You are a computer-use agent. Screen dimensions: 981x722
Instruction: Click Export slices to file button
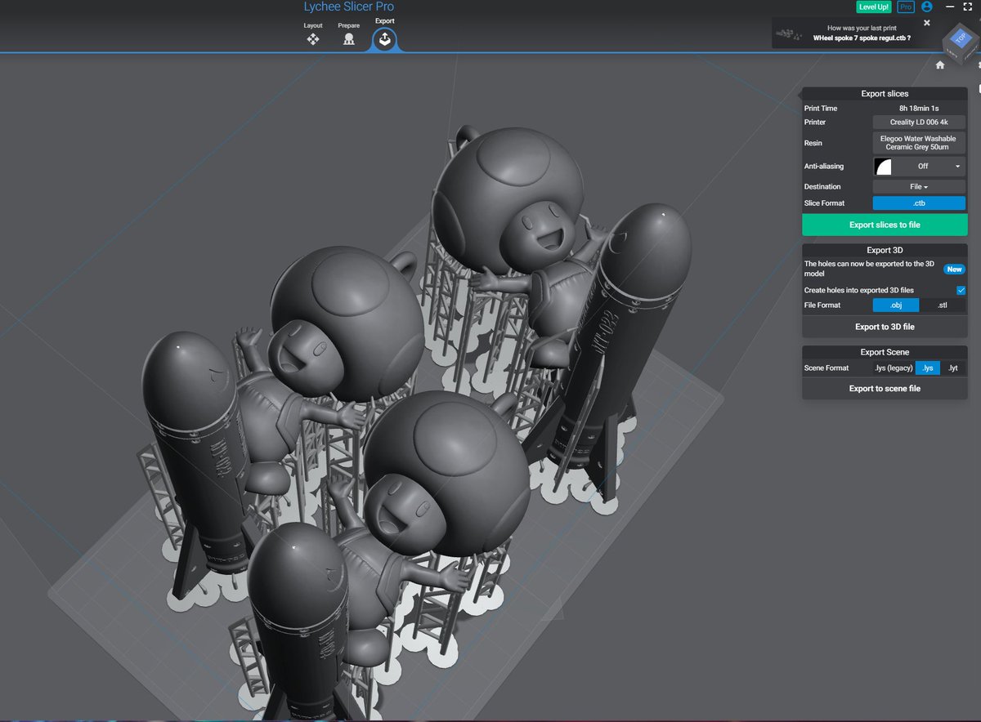click(x=885, y=225)
